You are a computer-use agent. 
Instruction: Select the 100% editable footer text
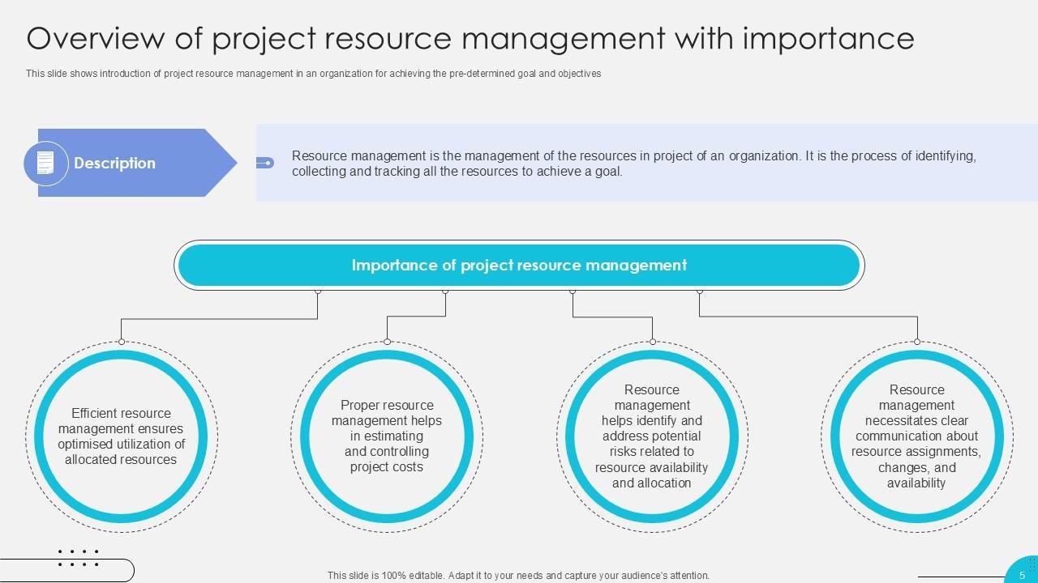518,576
